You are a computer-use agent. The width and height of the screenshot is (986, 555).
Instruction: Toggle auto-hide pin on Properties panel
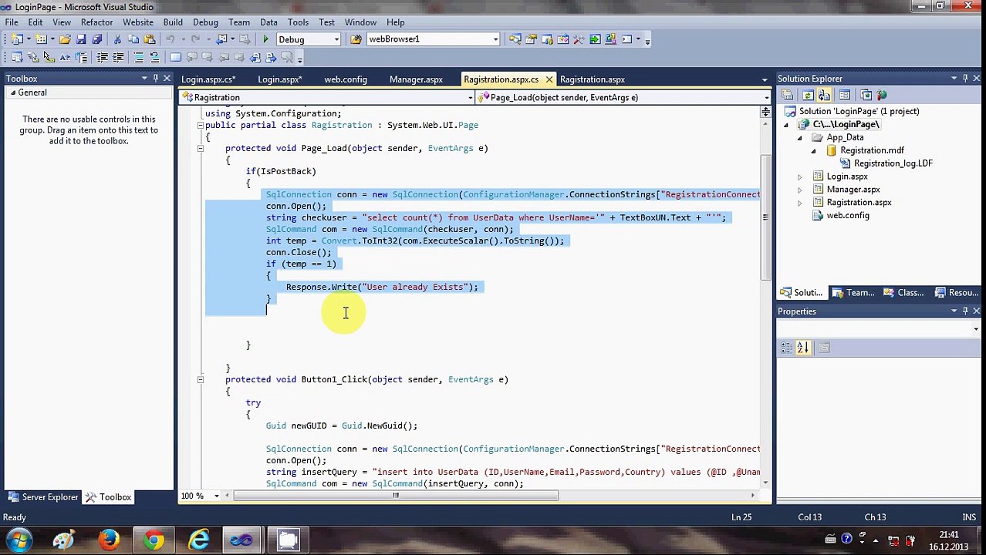click(x=964, y=311)
